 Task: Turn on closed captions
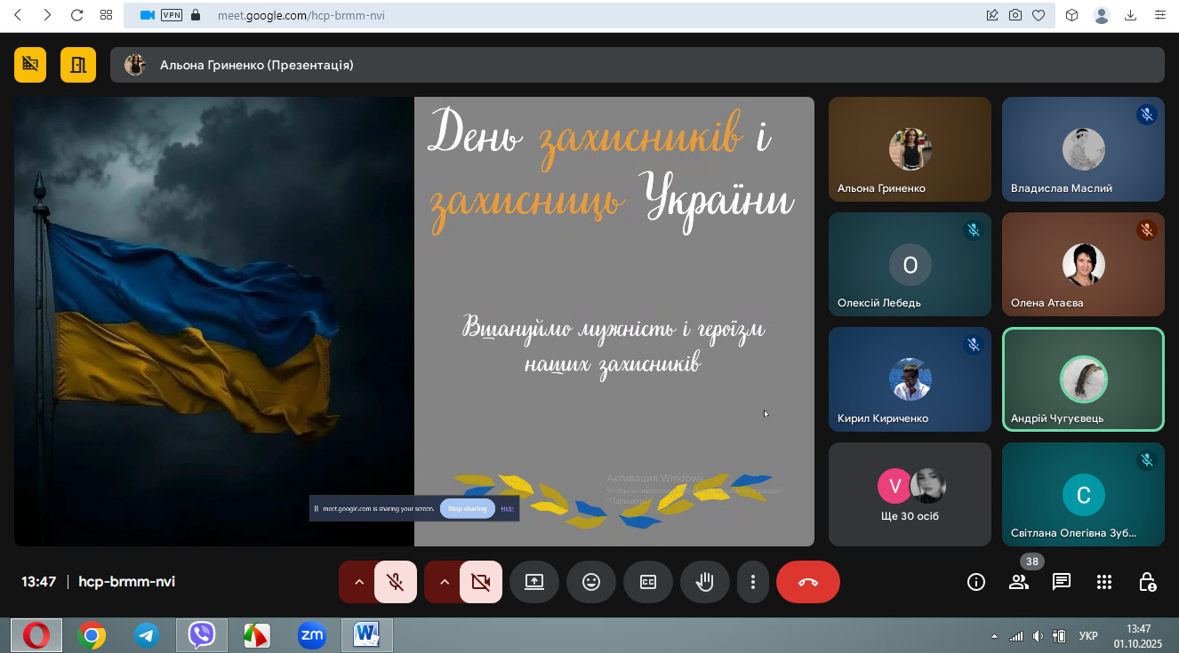tap(647, 582)
